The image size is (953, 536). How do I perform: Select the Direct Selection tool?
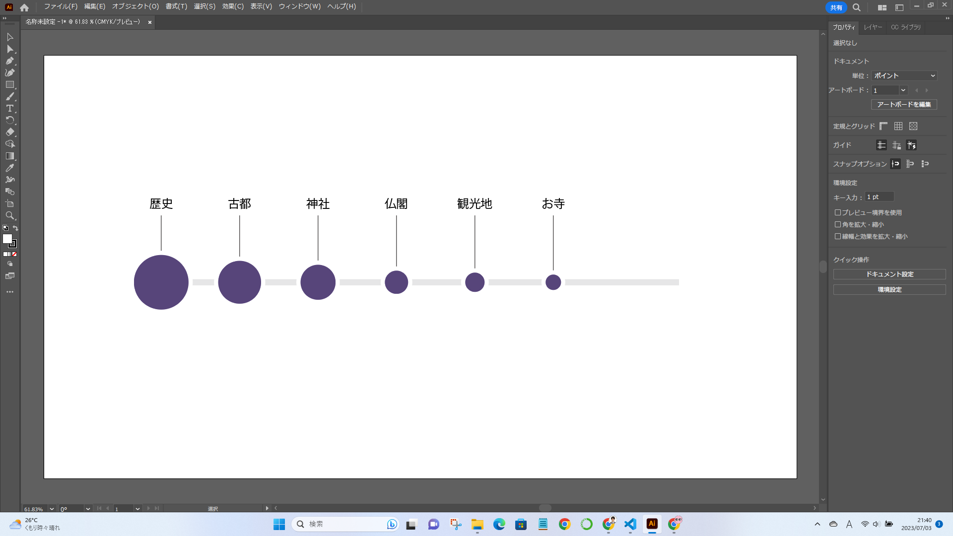(9, 49)
